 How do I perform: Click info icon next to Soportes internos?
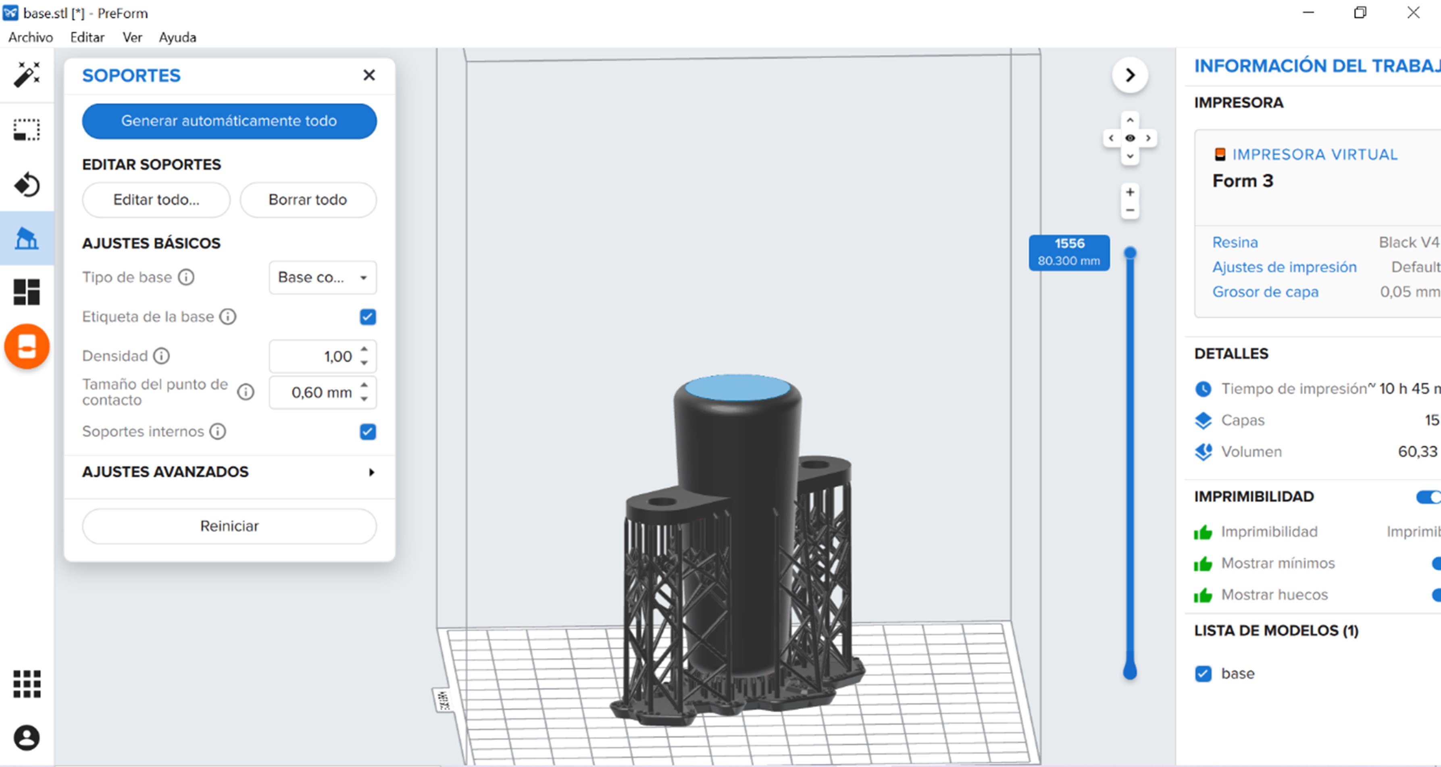pos(218,432)
